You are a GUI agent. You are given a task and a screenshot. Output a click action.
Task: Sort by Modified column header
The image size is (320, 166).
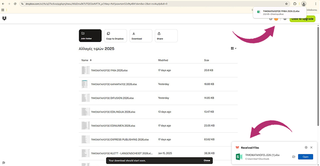[x=163, y=60]
